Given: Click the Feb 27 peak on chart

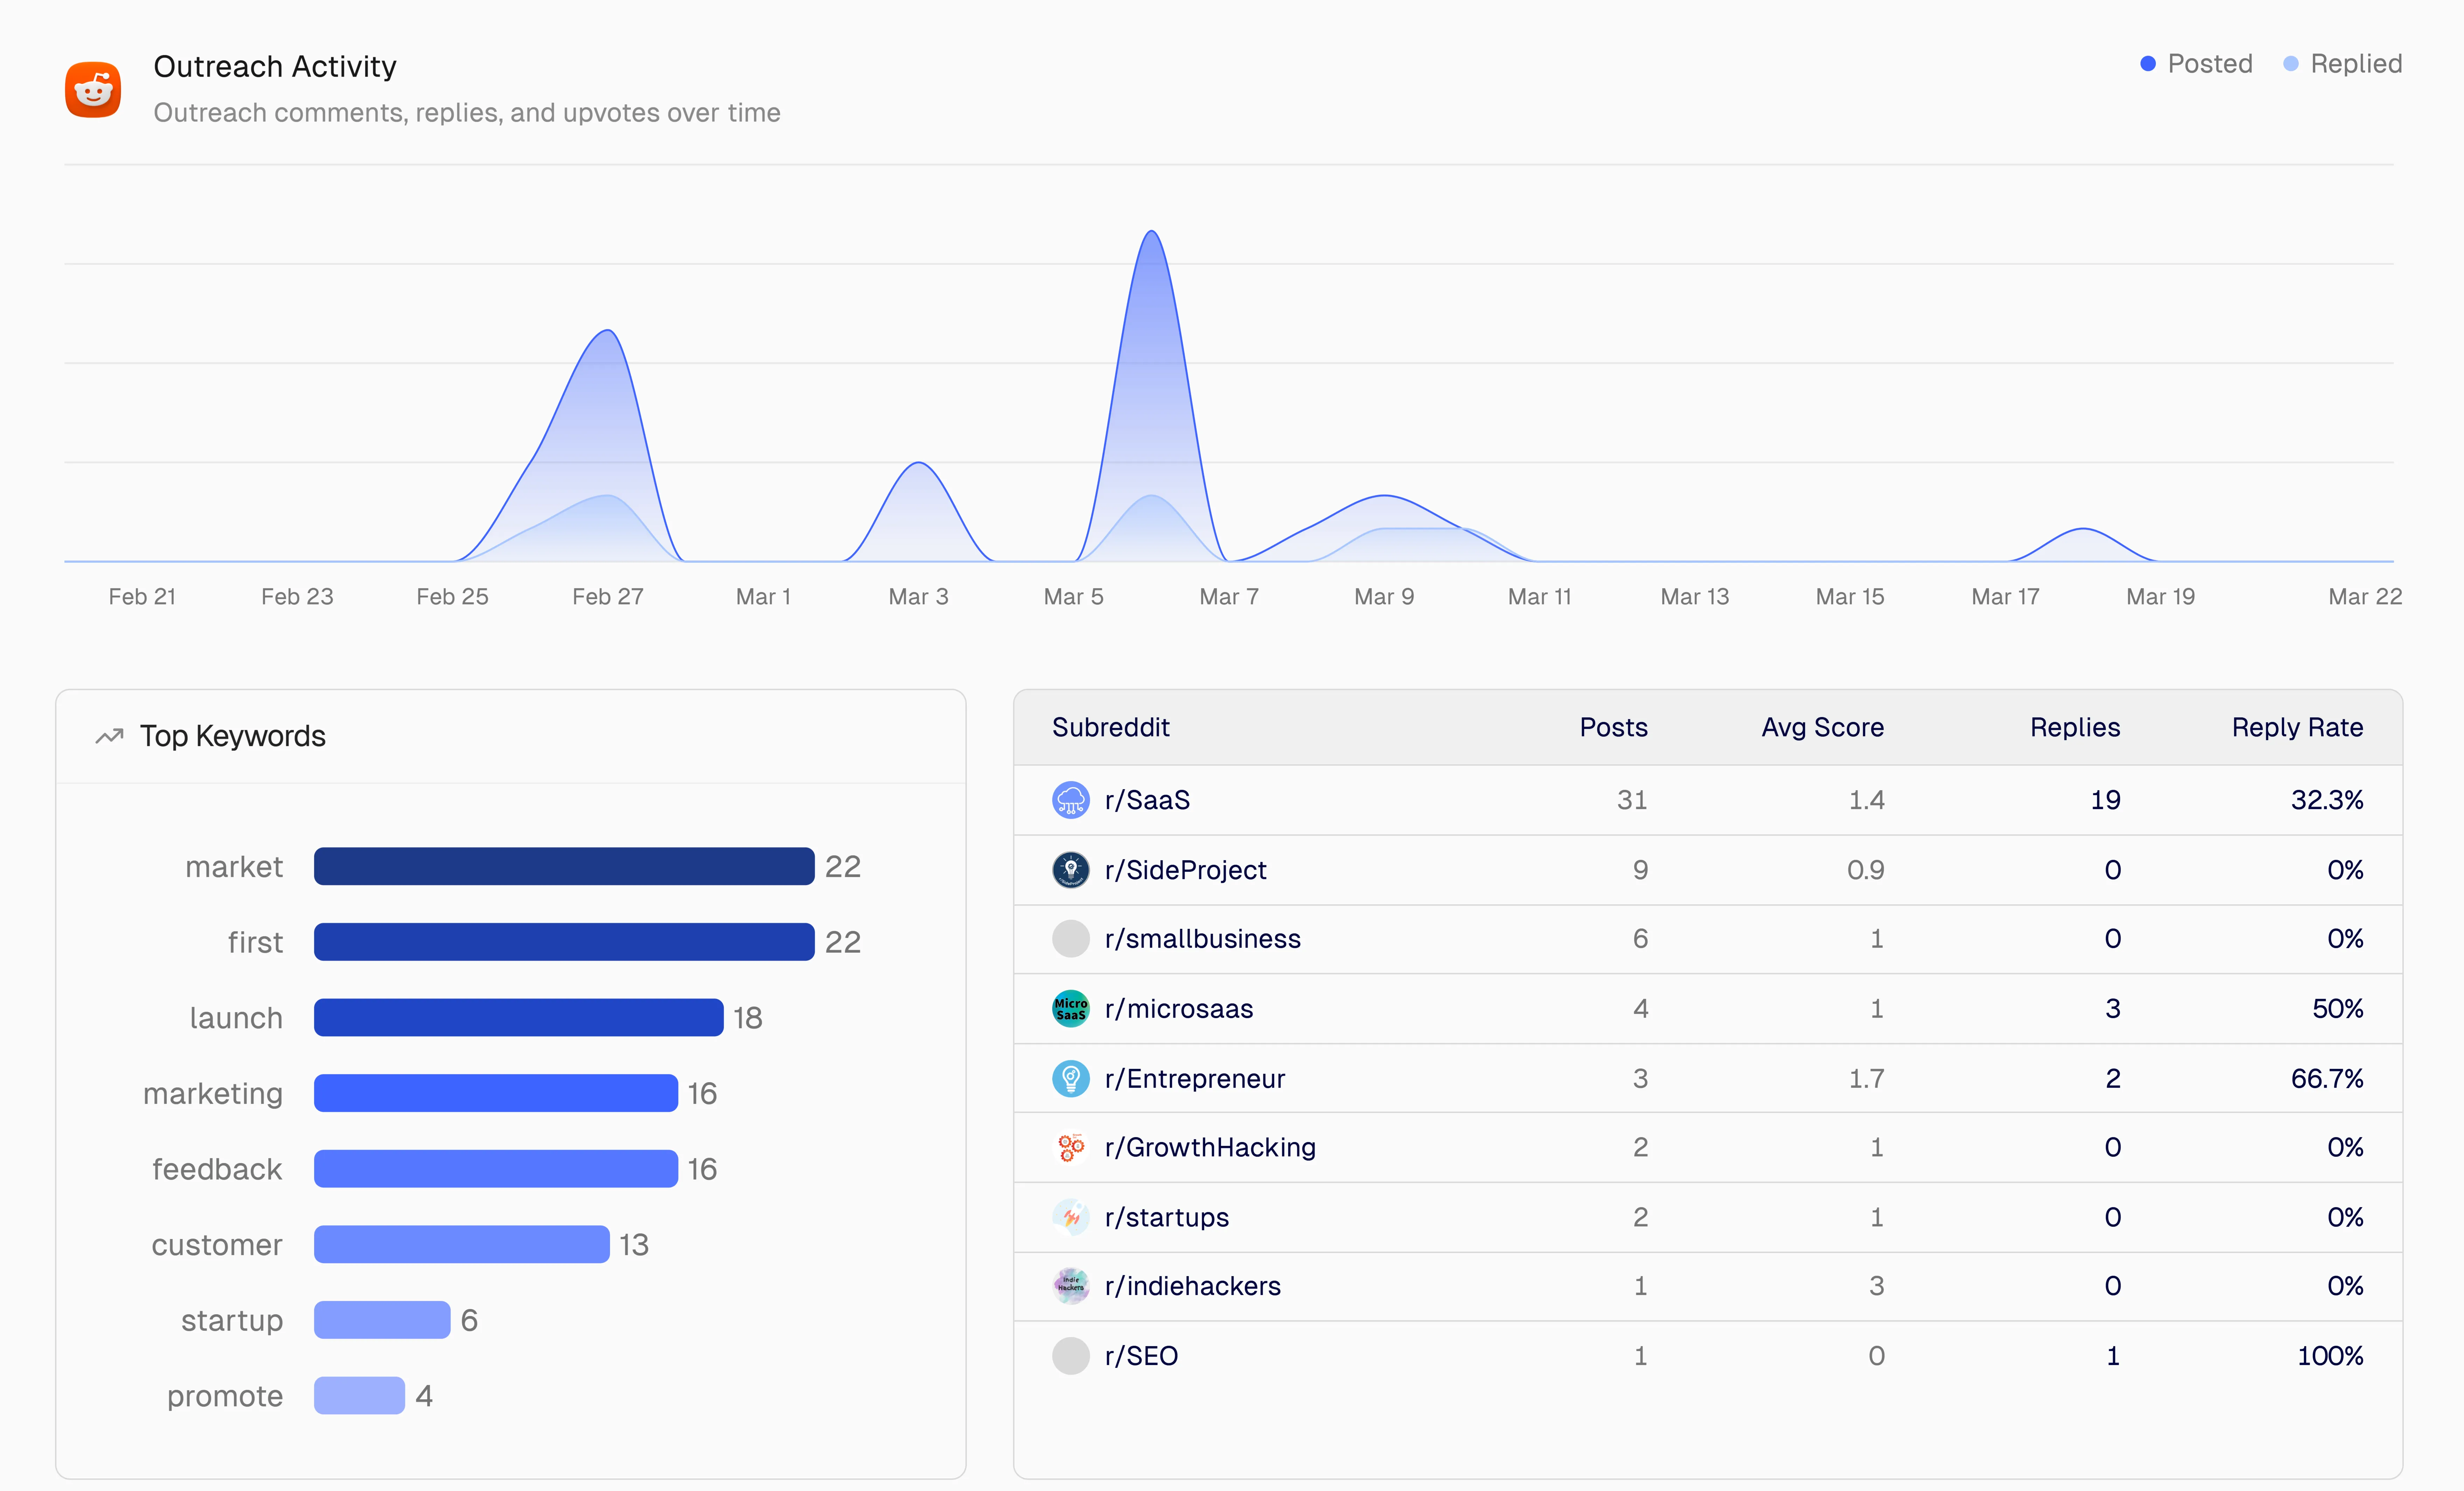Looking at the screenshot, I should pos(608,331).
